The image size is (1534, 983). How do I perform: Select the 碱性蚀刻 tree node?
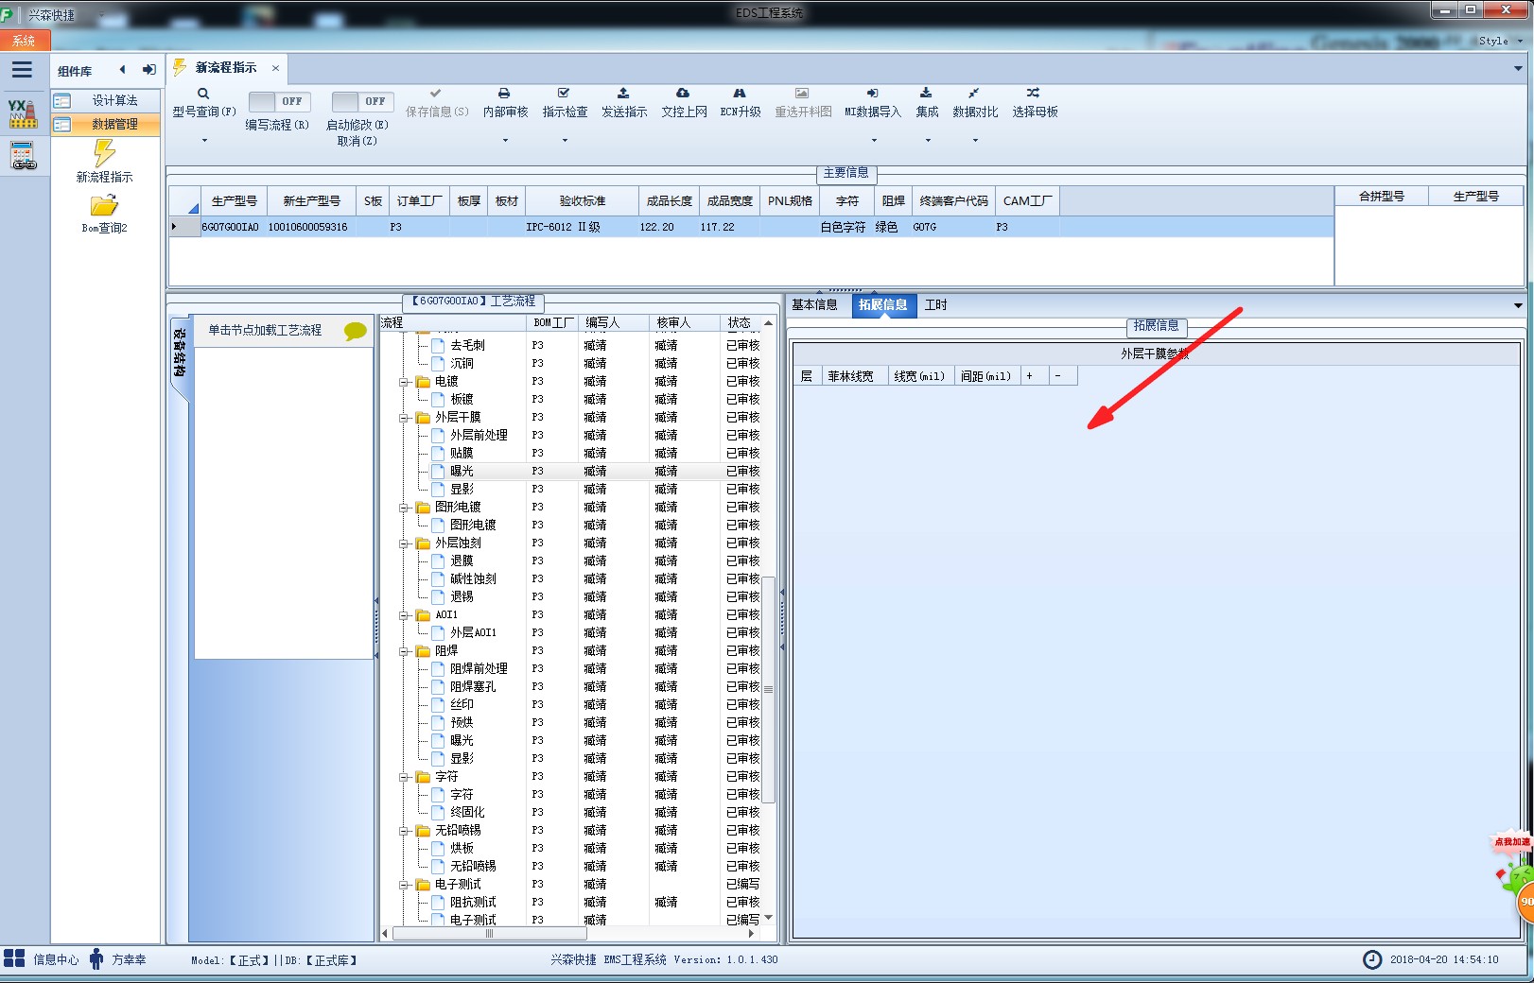tap(473, 578)
